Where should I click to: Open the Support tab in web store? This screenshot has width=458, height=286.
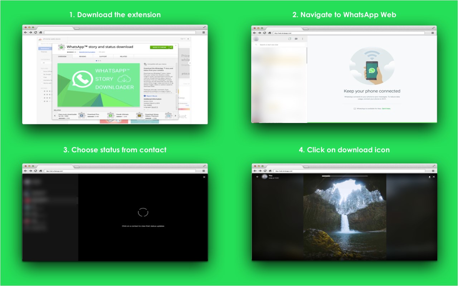tap(103, 56)
